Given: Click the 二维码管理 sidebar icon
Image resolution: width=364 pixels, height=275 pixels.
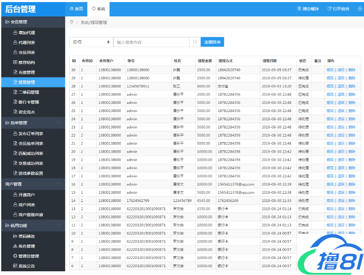Looking at the screenshot, I should tap(15, 92).
